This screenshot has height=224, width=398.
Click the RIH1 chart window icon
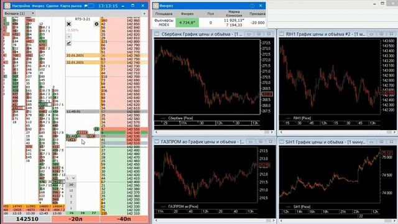(x=282, y=34)
